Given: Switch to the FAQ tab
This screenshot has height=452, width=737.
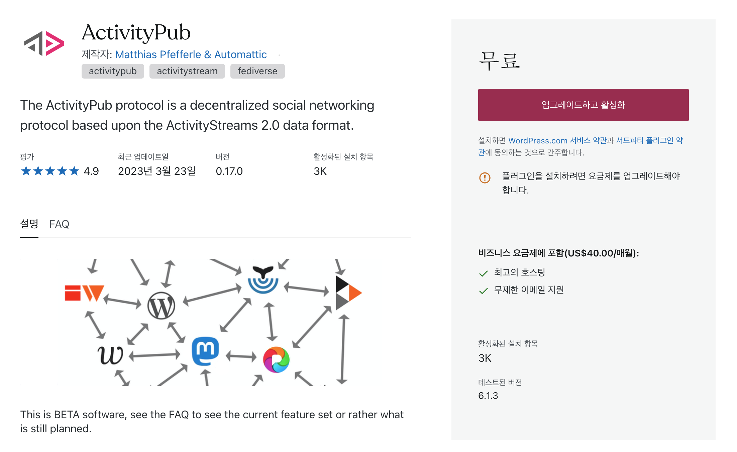Looking at the screenshot, I should point(59,224).
